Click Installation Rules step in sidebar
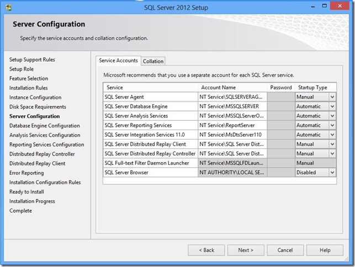 [29, 88]
